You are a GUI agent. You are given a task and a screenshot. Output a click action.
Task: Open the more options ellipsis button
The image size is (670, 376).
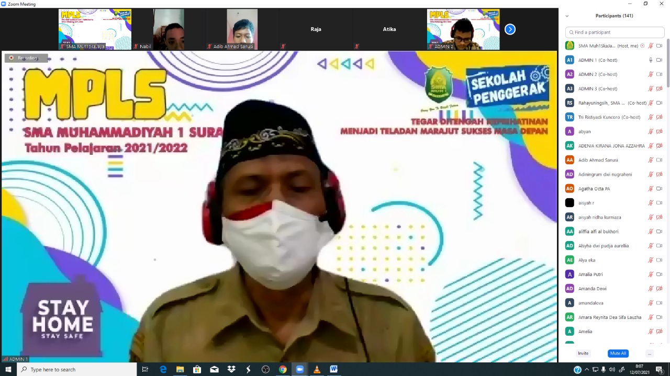(650, 354)
